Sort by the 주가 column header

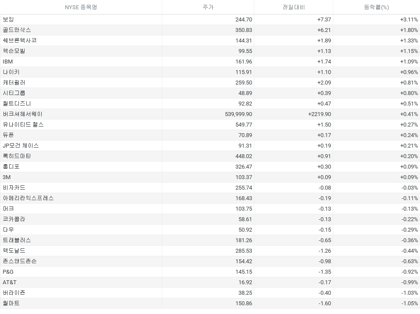click(x=208, y=7)
